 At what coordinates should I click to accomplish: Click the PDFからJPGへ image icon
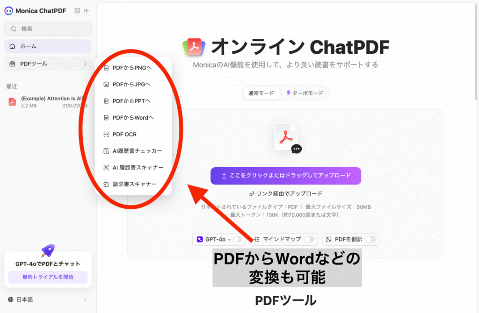point(106,85)
